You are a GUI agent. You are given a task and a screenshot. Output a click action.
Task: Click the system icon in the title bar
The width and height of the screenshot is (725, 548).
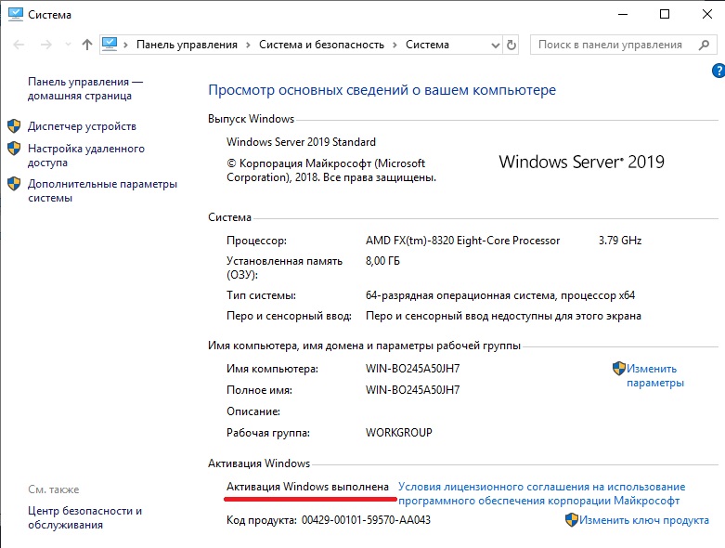click(x=12, y=14)
